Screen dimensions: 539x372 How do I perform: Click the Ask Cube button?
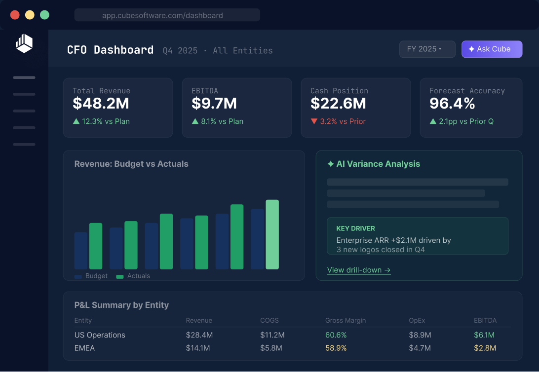point(492,49)
